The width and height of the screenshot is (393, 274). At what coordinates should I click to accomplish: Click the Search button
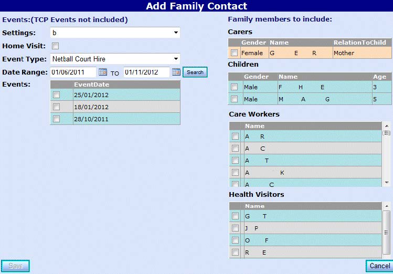(195, 72)
